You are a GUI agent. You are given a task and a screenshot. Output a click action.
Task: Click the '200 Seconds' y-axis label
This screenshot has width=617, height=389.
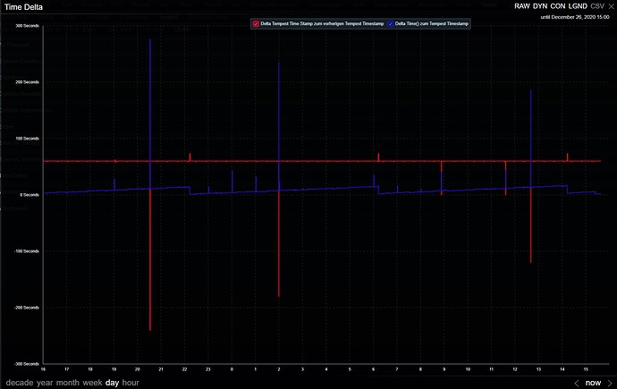tap(27, 82)
